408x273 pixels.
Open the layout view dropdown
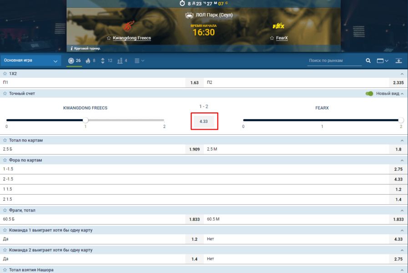point(382,61)
